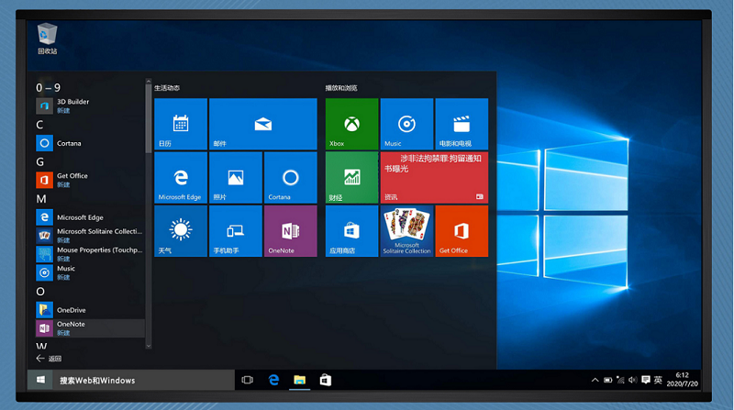Select 3D Builder in the app list
The height and width of the screenshot is (410, 734).
90,105
